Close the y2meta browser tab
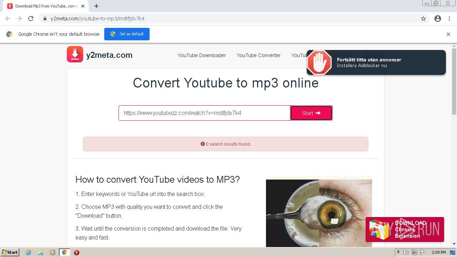This screenshot has height=257, width=457. [83, 6]
